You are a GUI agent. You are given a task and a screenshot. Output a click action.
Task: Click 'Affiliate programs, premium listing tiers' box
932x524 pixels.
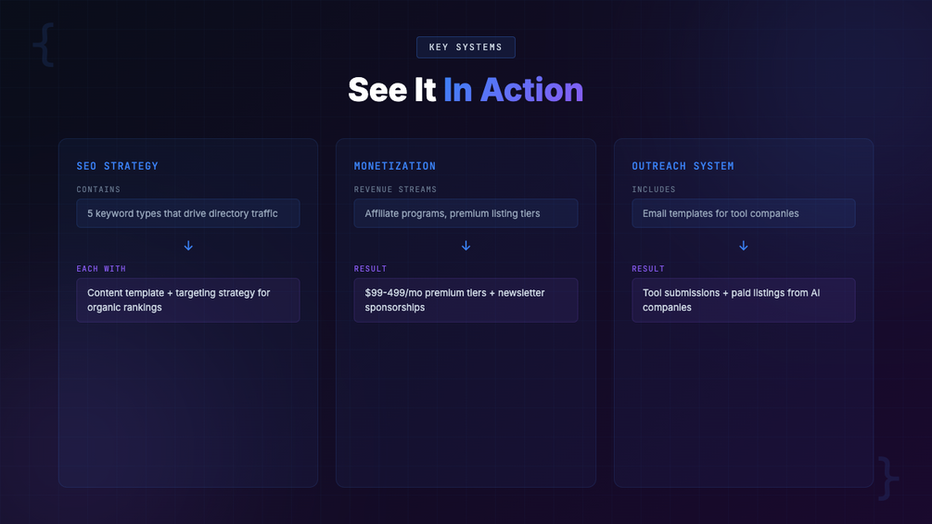(466, 213)
